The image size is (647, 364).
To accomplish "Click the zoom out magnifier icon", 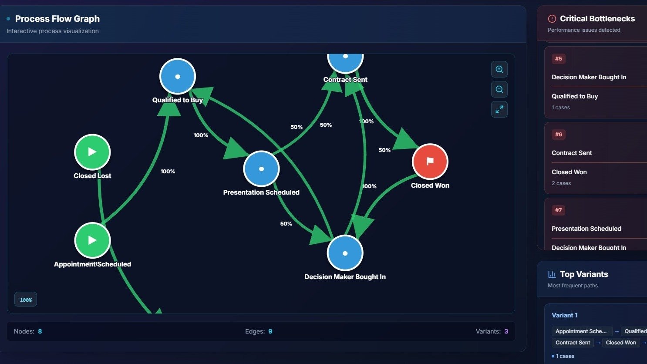I will tap(499, 89).
